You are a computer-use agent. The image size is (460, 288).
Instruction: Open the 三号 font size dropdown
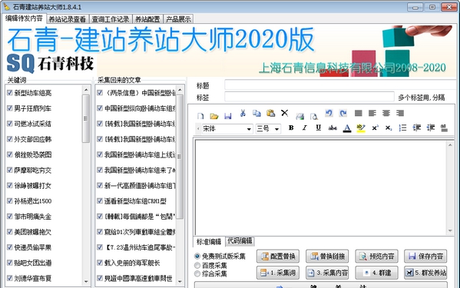pyautogui.click(x=276, y=129)
